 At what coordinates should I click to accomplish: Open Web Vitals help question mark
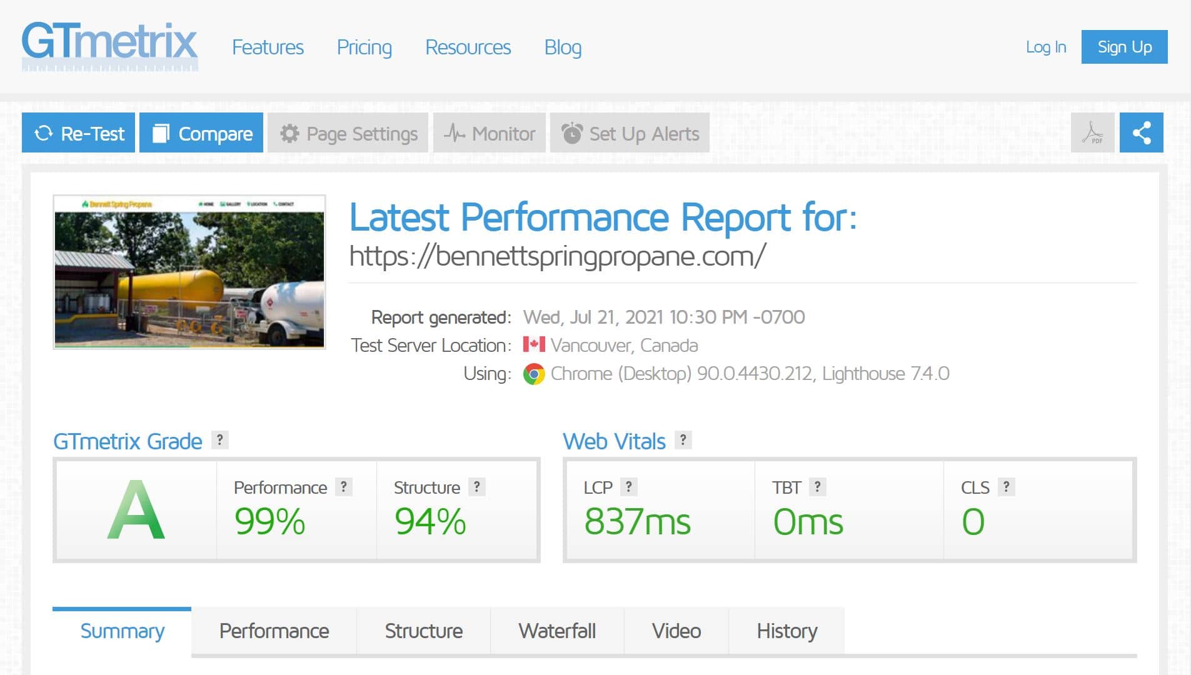click(683, 440)
